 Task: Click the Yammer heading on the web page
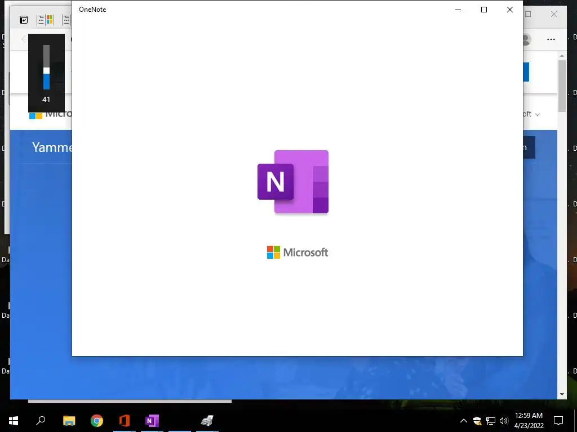52,147
